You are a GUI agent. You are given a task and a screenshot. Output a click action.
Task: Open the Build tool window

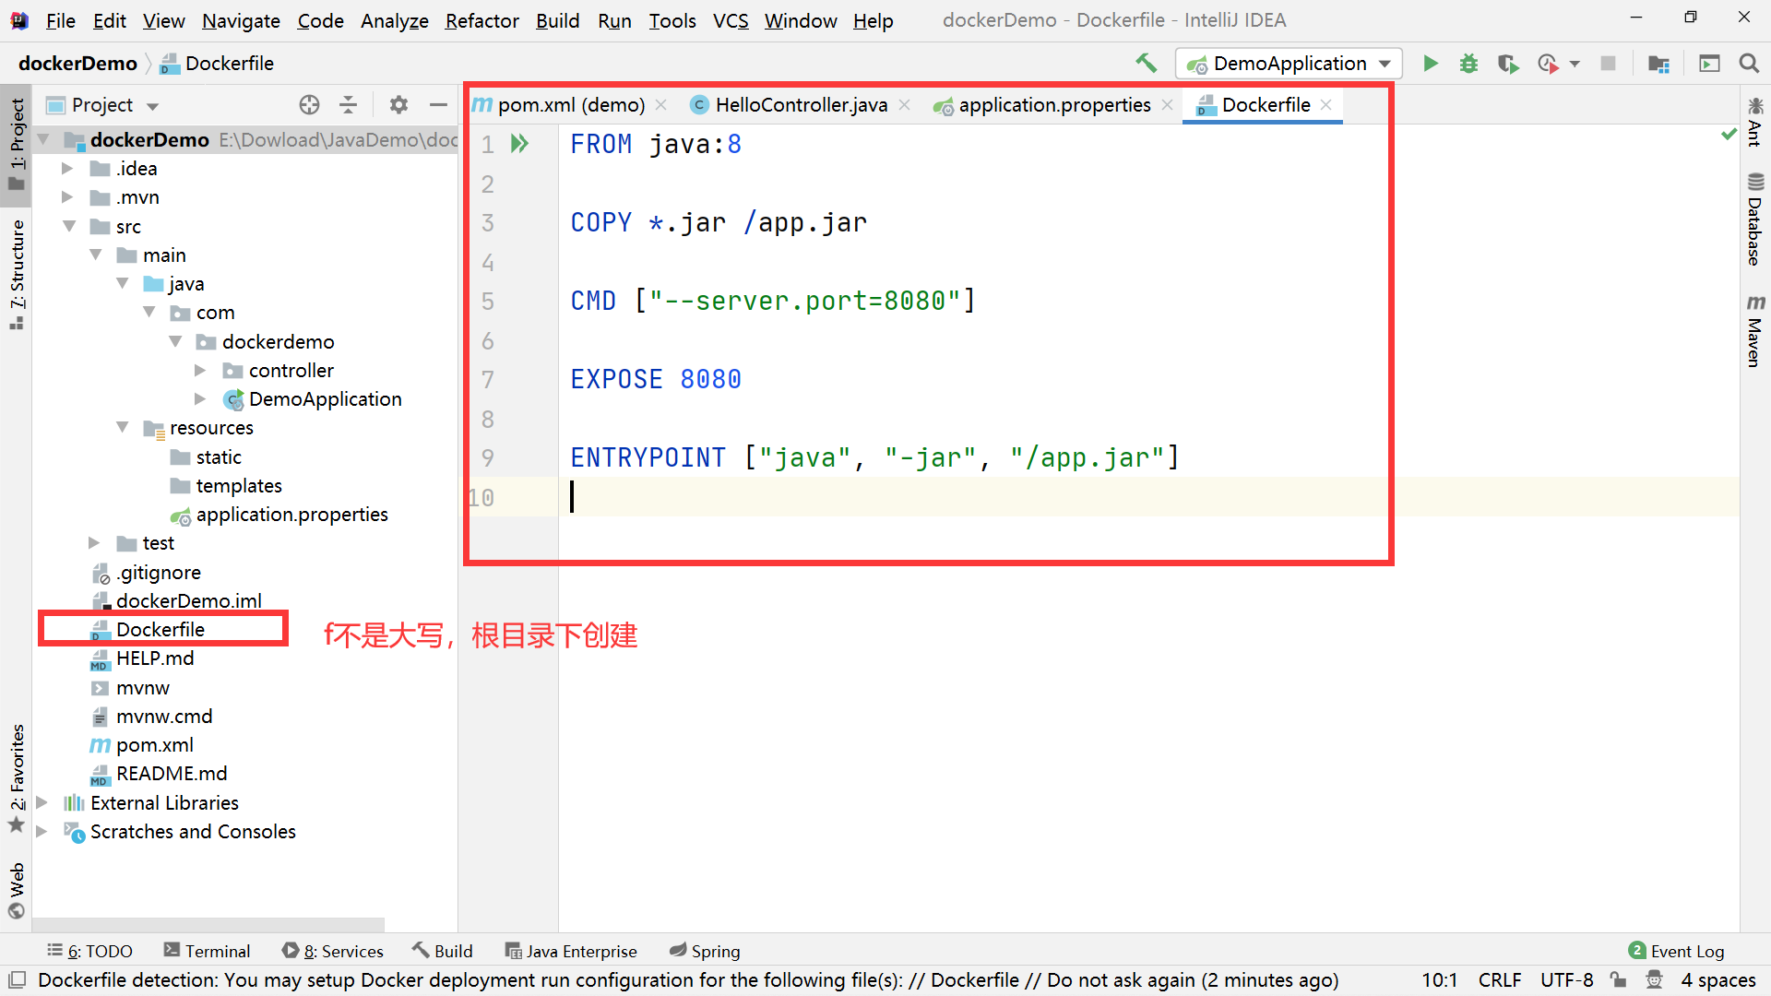point(443,951)
